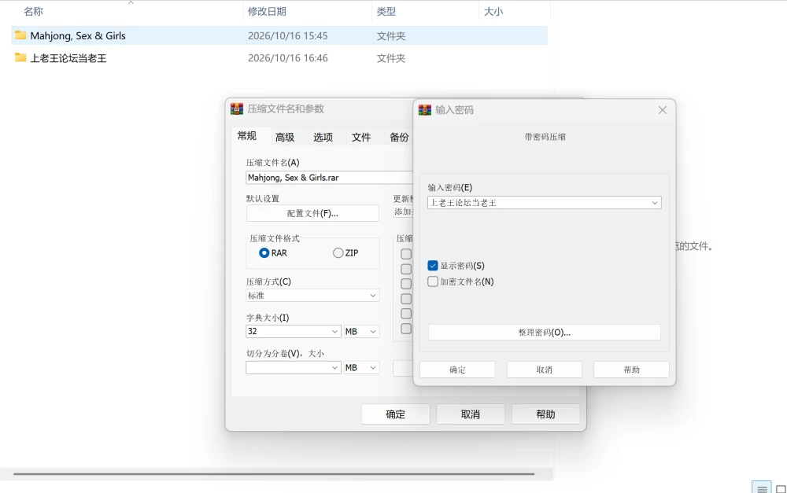Select the ZIP format radio button
The height and width of the screenshot is (493, 787).
coord(338,252)
